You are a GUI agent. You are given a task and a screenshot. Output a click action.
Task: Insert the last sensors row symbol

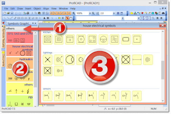[137, 96]
